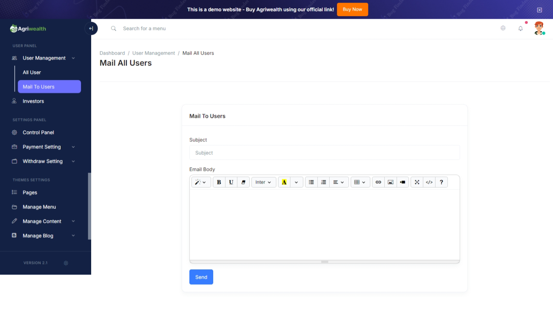Open Control Panel in sidebar
The height and width of the screenshot is (331, 553).
pos(38,133)
